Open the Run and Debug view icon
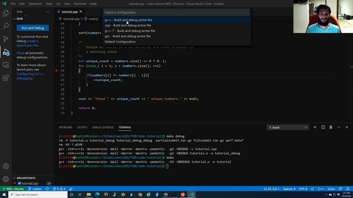353x198 pixels. (6, 52)
